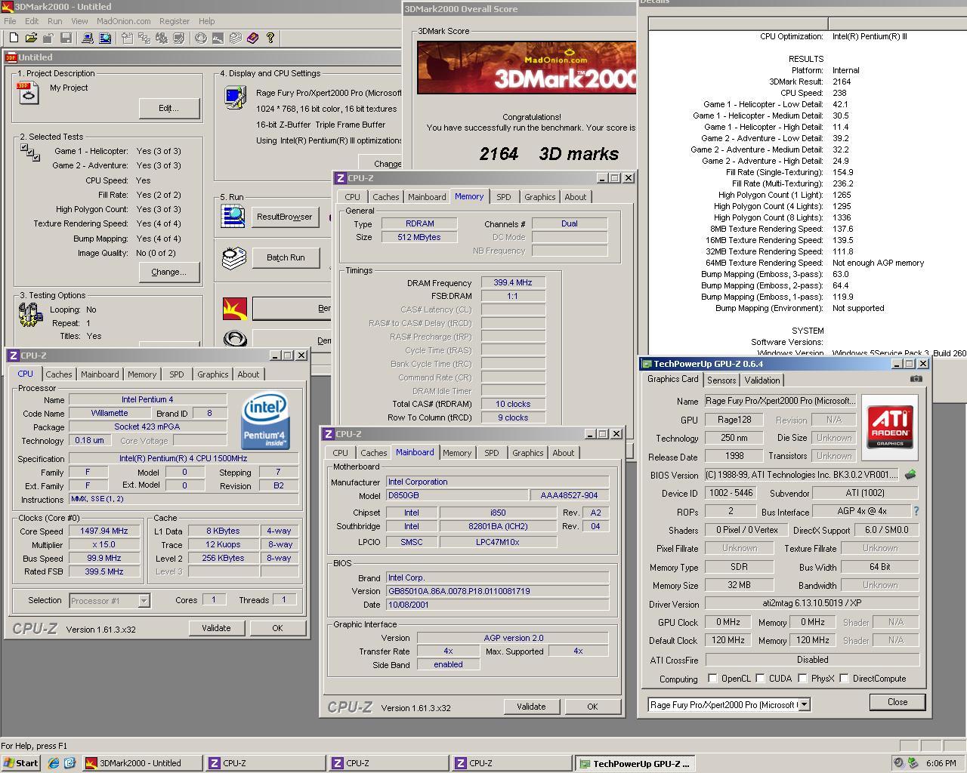The height and width of the screenshot is (773, 967).
Task: Click the Display and CPU Settings monitor icon
Action: point(235,97)
